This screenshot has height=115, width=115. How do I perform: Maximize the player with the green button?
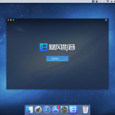point(13,20)
